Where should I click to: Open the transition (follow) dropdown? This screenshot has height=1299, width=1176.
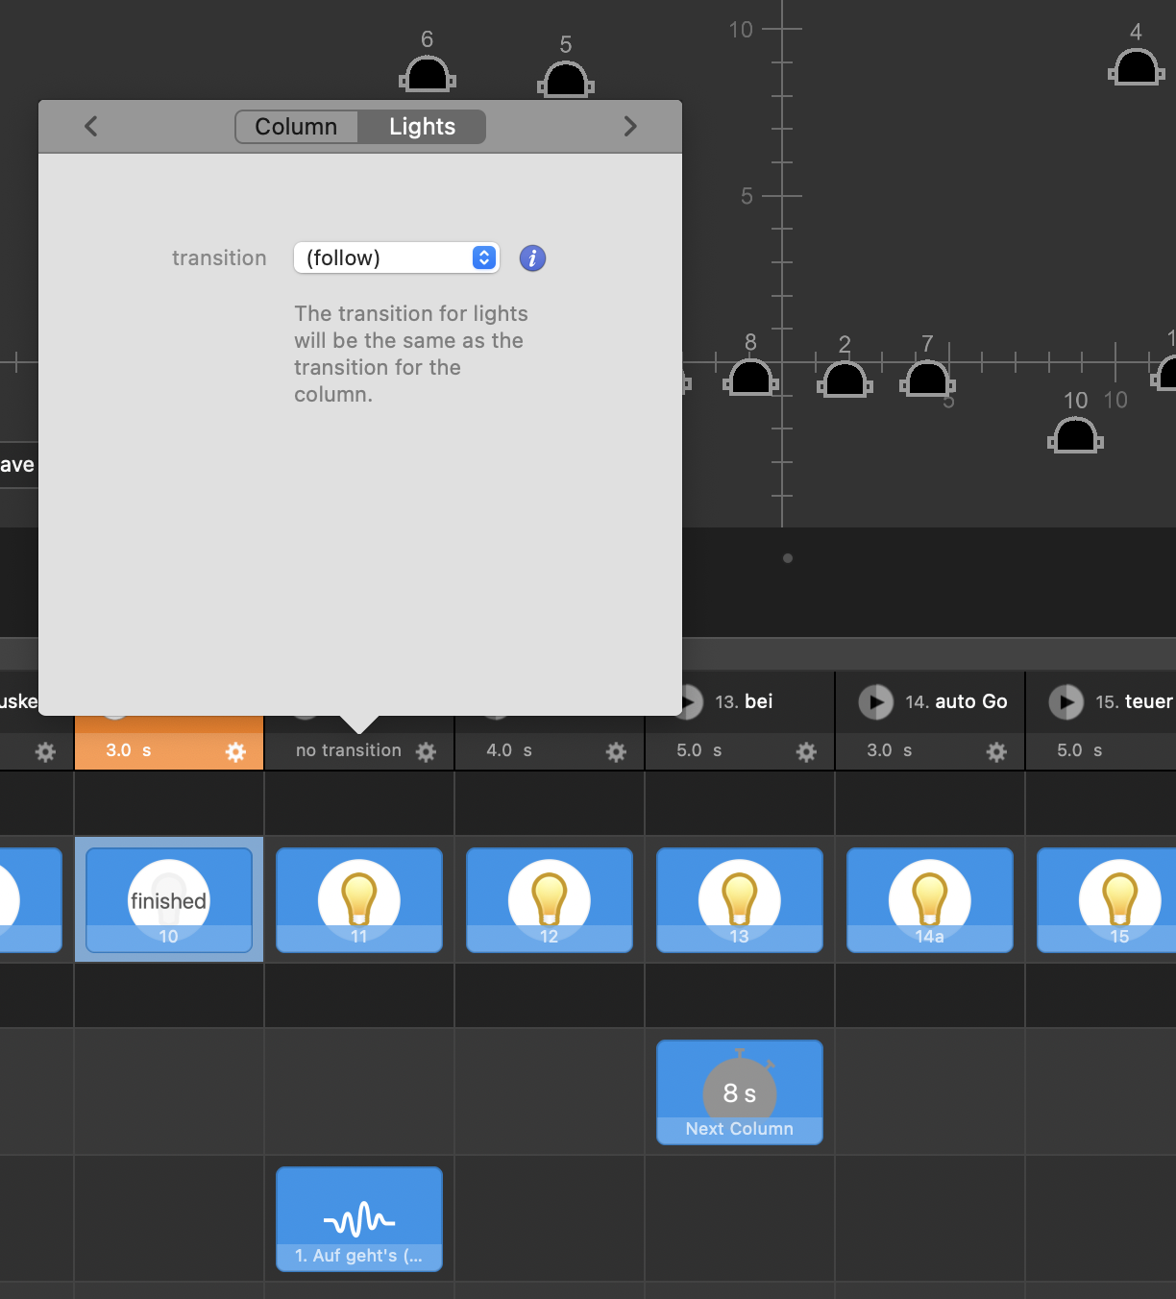[396, 257]
